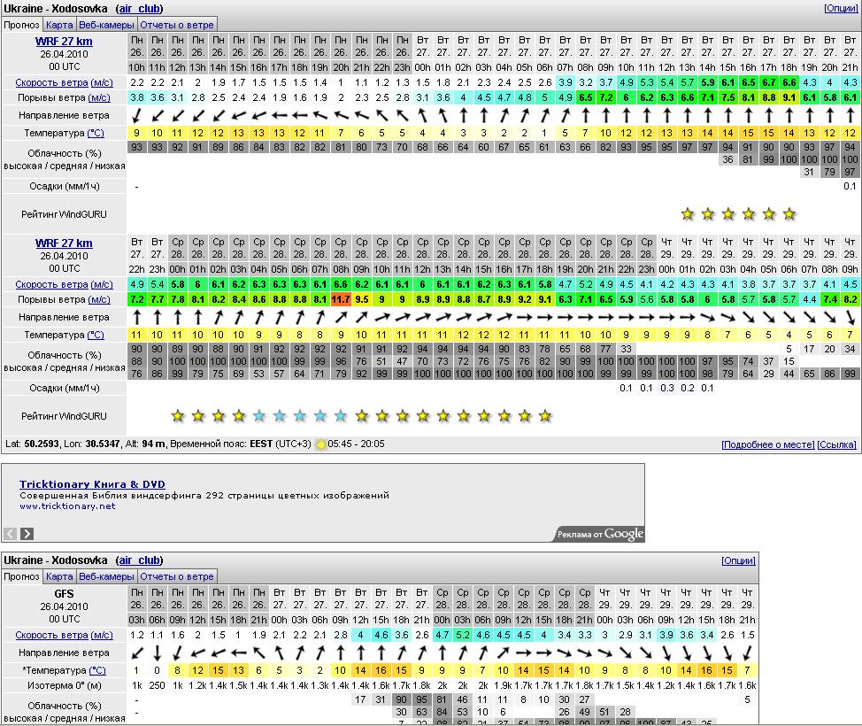Select Карта tab in the GFS forecast panel

(x=59, y=576)
